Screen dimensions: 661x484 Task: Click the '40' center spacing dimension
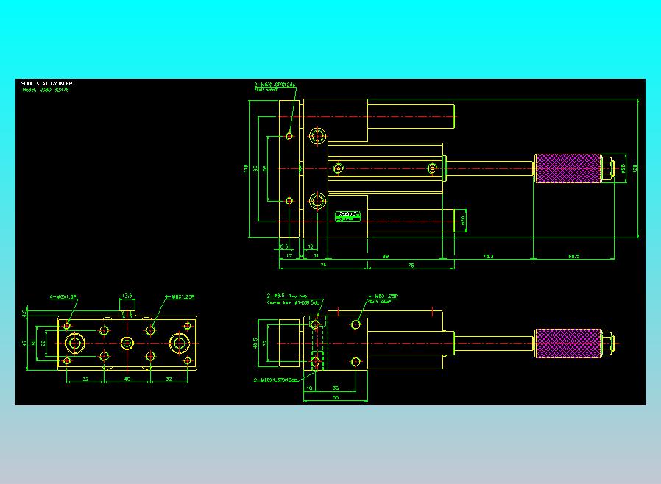(127, 379)
